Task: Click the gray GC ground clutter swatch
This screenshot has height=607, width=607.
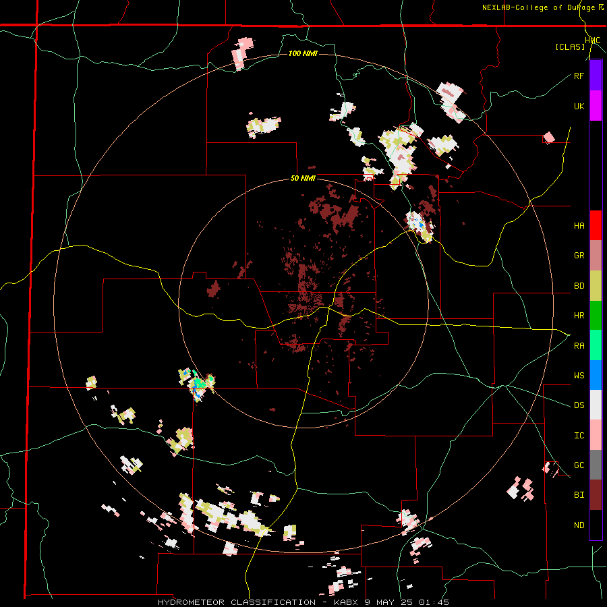Action: [x=596, y=465]
